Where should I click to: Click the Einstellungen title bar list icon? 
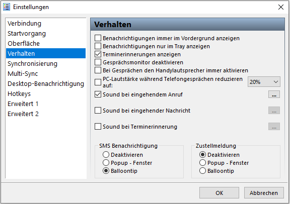tap(7, 7)
